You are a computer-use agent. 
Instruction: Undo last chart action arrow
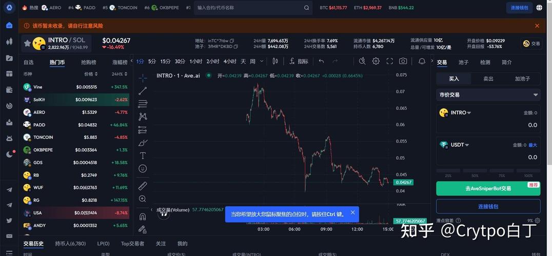[321, 61]
